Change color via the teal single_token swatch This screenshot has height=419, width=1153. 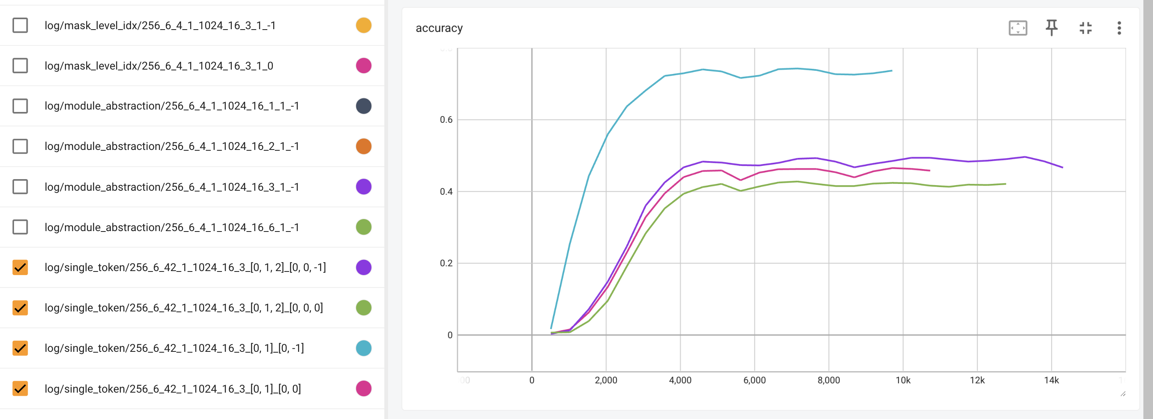363,348
